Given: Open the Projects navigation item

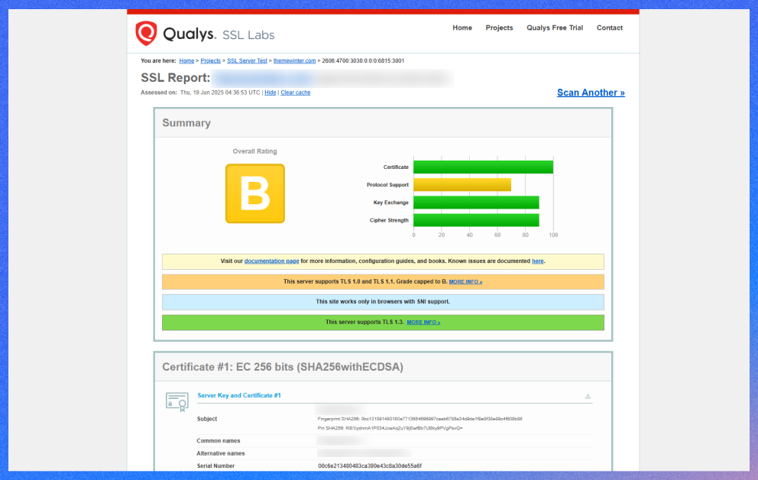Looking at the screenshot, I should [499, 28].
